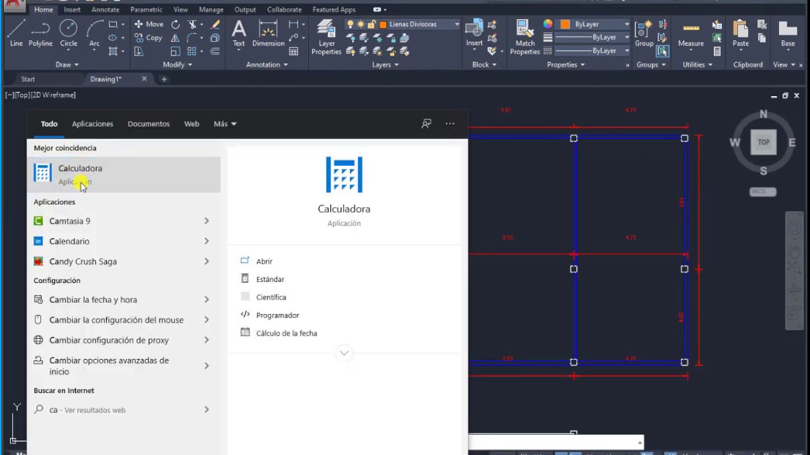Viewport: 810px width, 455px height.
Task: Click the orange layer color swatch
Action: point(383,24)
